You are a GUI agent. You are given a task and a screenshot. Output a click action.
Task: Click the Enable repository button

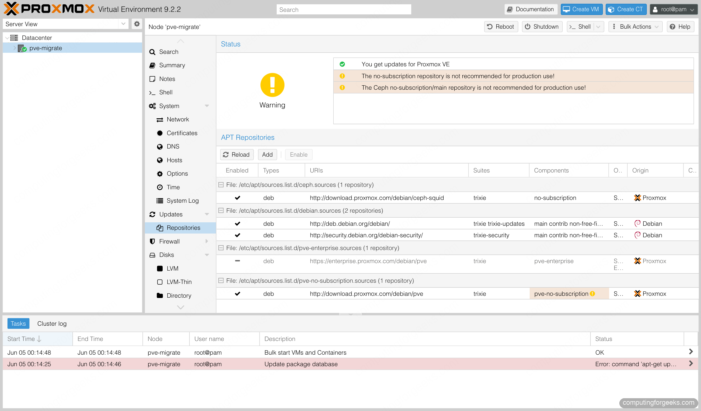tap(298, 155)
